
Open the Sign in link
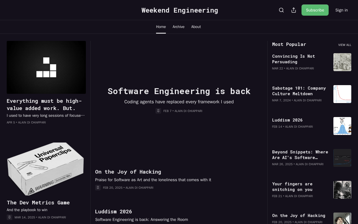click(341, 10)
